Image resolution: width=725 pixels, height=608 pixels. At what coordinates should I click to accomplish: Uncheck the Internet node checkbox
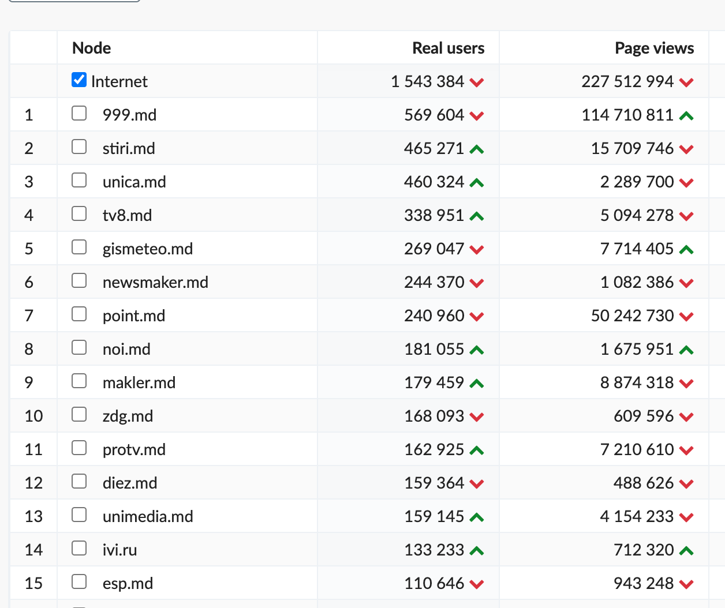[79, 80]
